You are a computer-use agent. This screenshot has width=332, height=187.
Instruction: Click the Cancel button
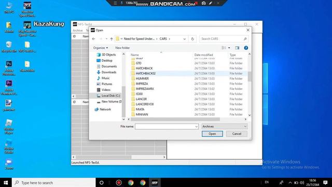[x=237, y=134]
